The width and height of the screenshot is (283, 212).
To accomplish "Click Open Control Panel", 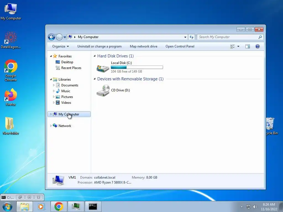I will click(x=180, y=46).
